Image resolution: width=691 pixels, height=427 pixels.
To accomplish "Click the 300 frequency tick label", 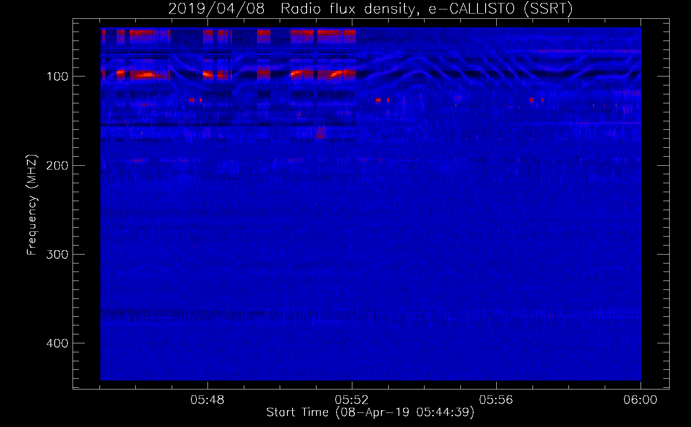I will (57, 254).
